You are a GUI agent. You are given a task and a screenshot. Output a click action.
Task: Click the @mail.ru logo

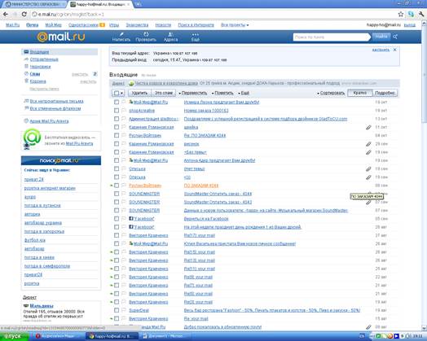61,37
